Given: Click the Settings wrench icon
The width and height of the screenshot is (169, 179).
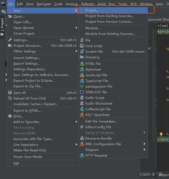Looking at the screenshot, I should coord(10,40).
